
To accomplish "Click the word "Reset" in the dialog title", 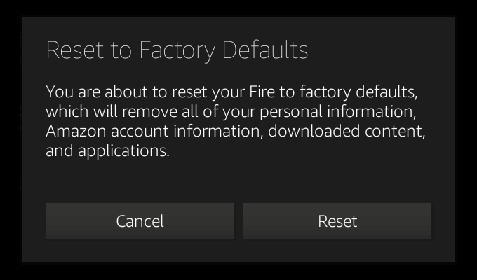I will 70,50.
